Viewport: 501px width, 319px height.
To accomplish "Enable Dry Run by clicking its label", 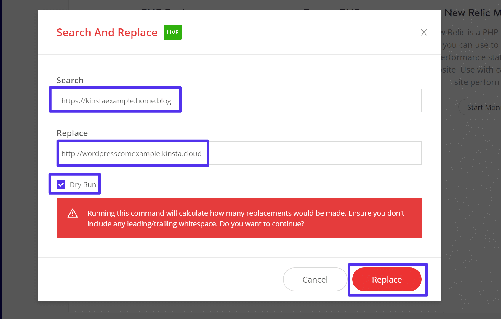I will (83, 184).
